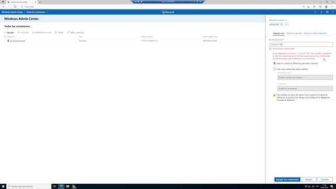Click the site lock icon in address bar
The image size is (336, 189).
(22, 7)
